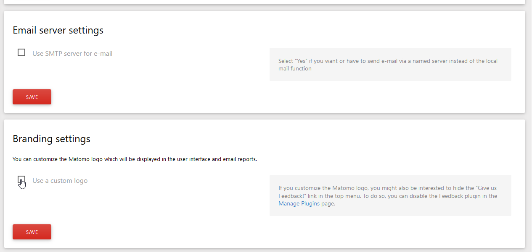Save the Email server settings
Image resolution: width=532 pixels, height=252 pixels.
(32, 97)
